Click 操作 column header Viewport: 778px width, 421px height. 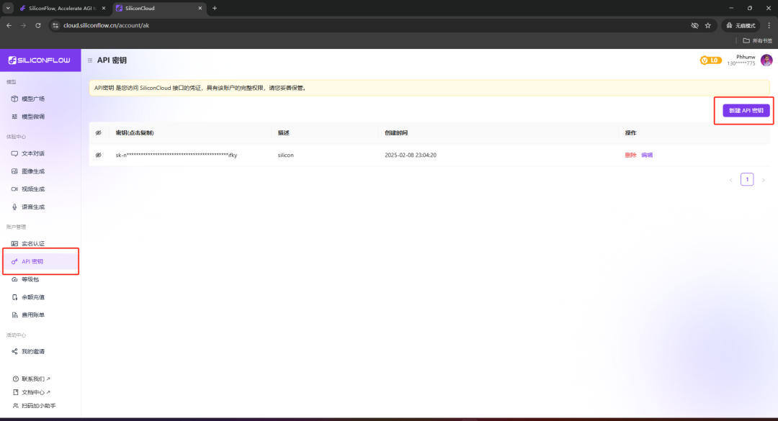(630, 133)
